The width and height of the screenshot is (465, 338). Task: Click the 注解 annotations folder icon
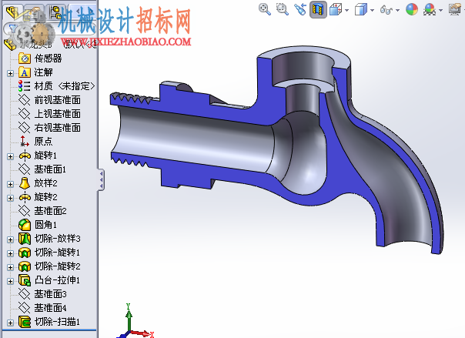[25, 72]
